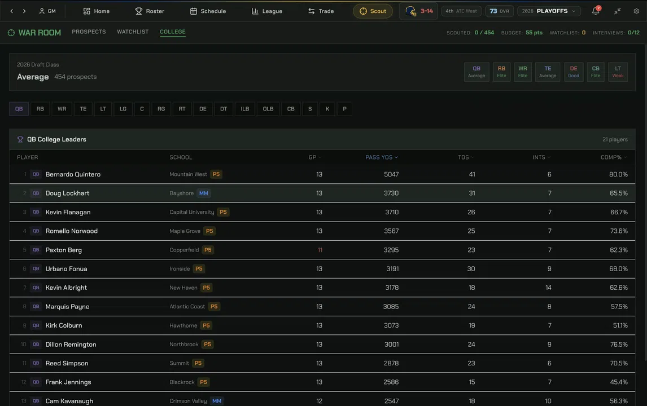Expand the 2026 Playoffs dropdown
647x406 pixels.
click(x=549, y=11)
